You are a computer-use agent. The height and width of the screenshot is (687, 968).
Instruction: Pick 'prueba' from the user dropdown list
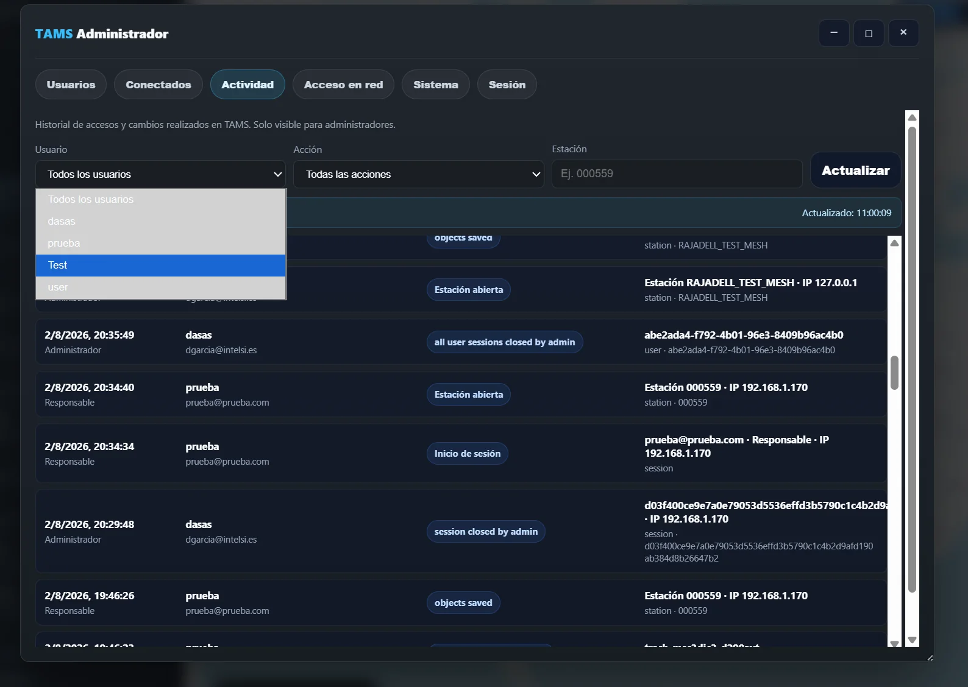(x=161, y=243)
